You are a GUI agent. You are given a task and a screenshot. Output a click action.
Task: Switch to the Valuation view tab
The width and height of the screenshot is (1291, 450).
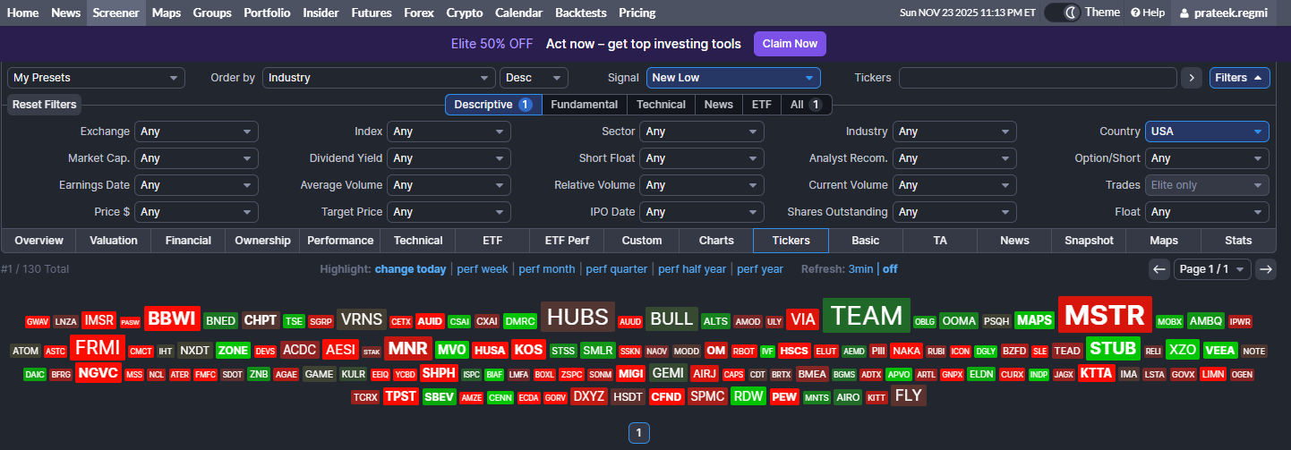114,241
